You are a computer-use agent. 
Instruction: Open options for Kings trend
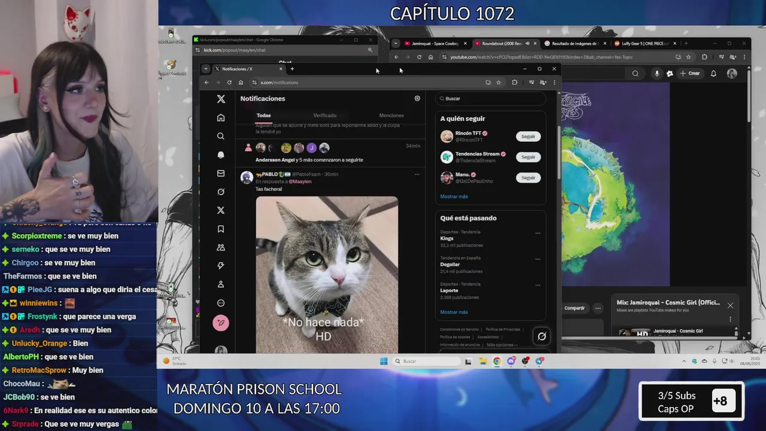(537, 233)
